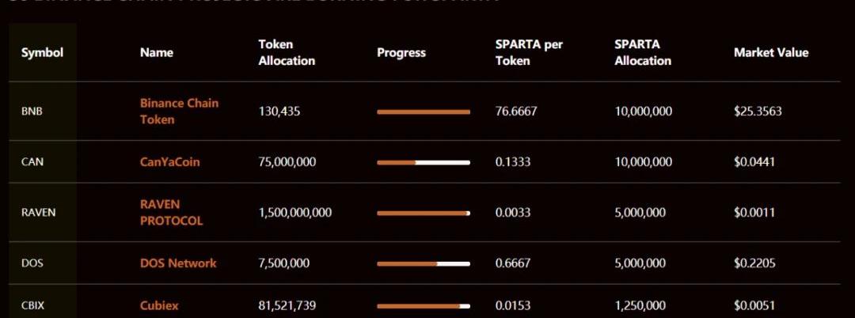Viewport: 855px width, 318px height.
Task: Open the Cubiex token link
Action: pyautogui.click(x=159, y=306)
